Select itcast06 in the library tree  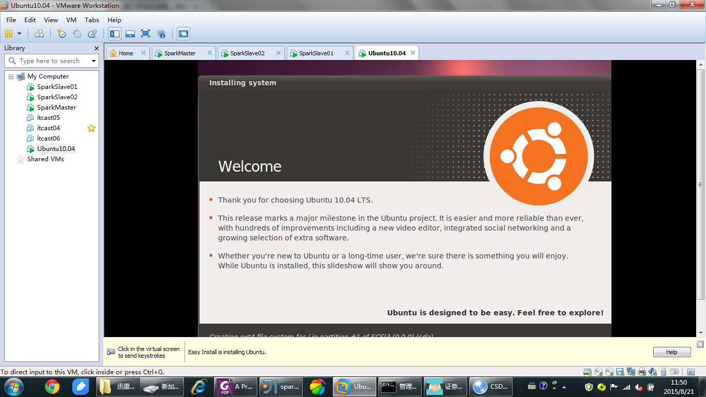[48, 139]
